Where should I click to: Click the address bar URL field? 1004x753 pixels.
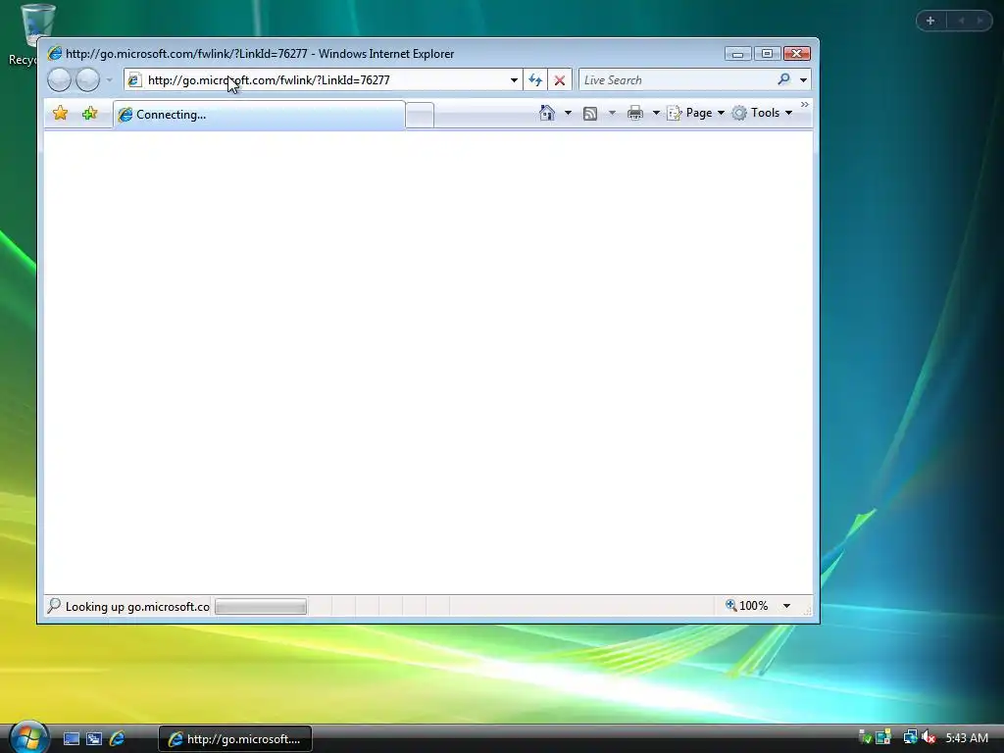(324, 80)
